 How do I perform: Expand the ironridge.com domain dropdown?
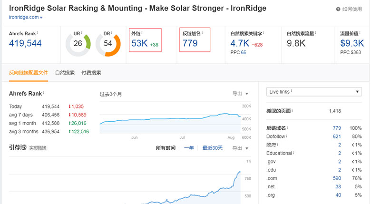[41, 18]
